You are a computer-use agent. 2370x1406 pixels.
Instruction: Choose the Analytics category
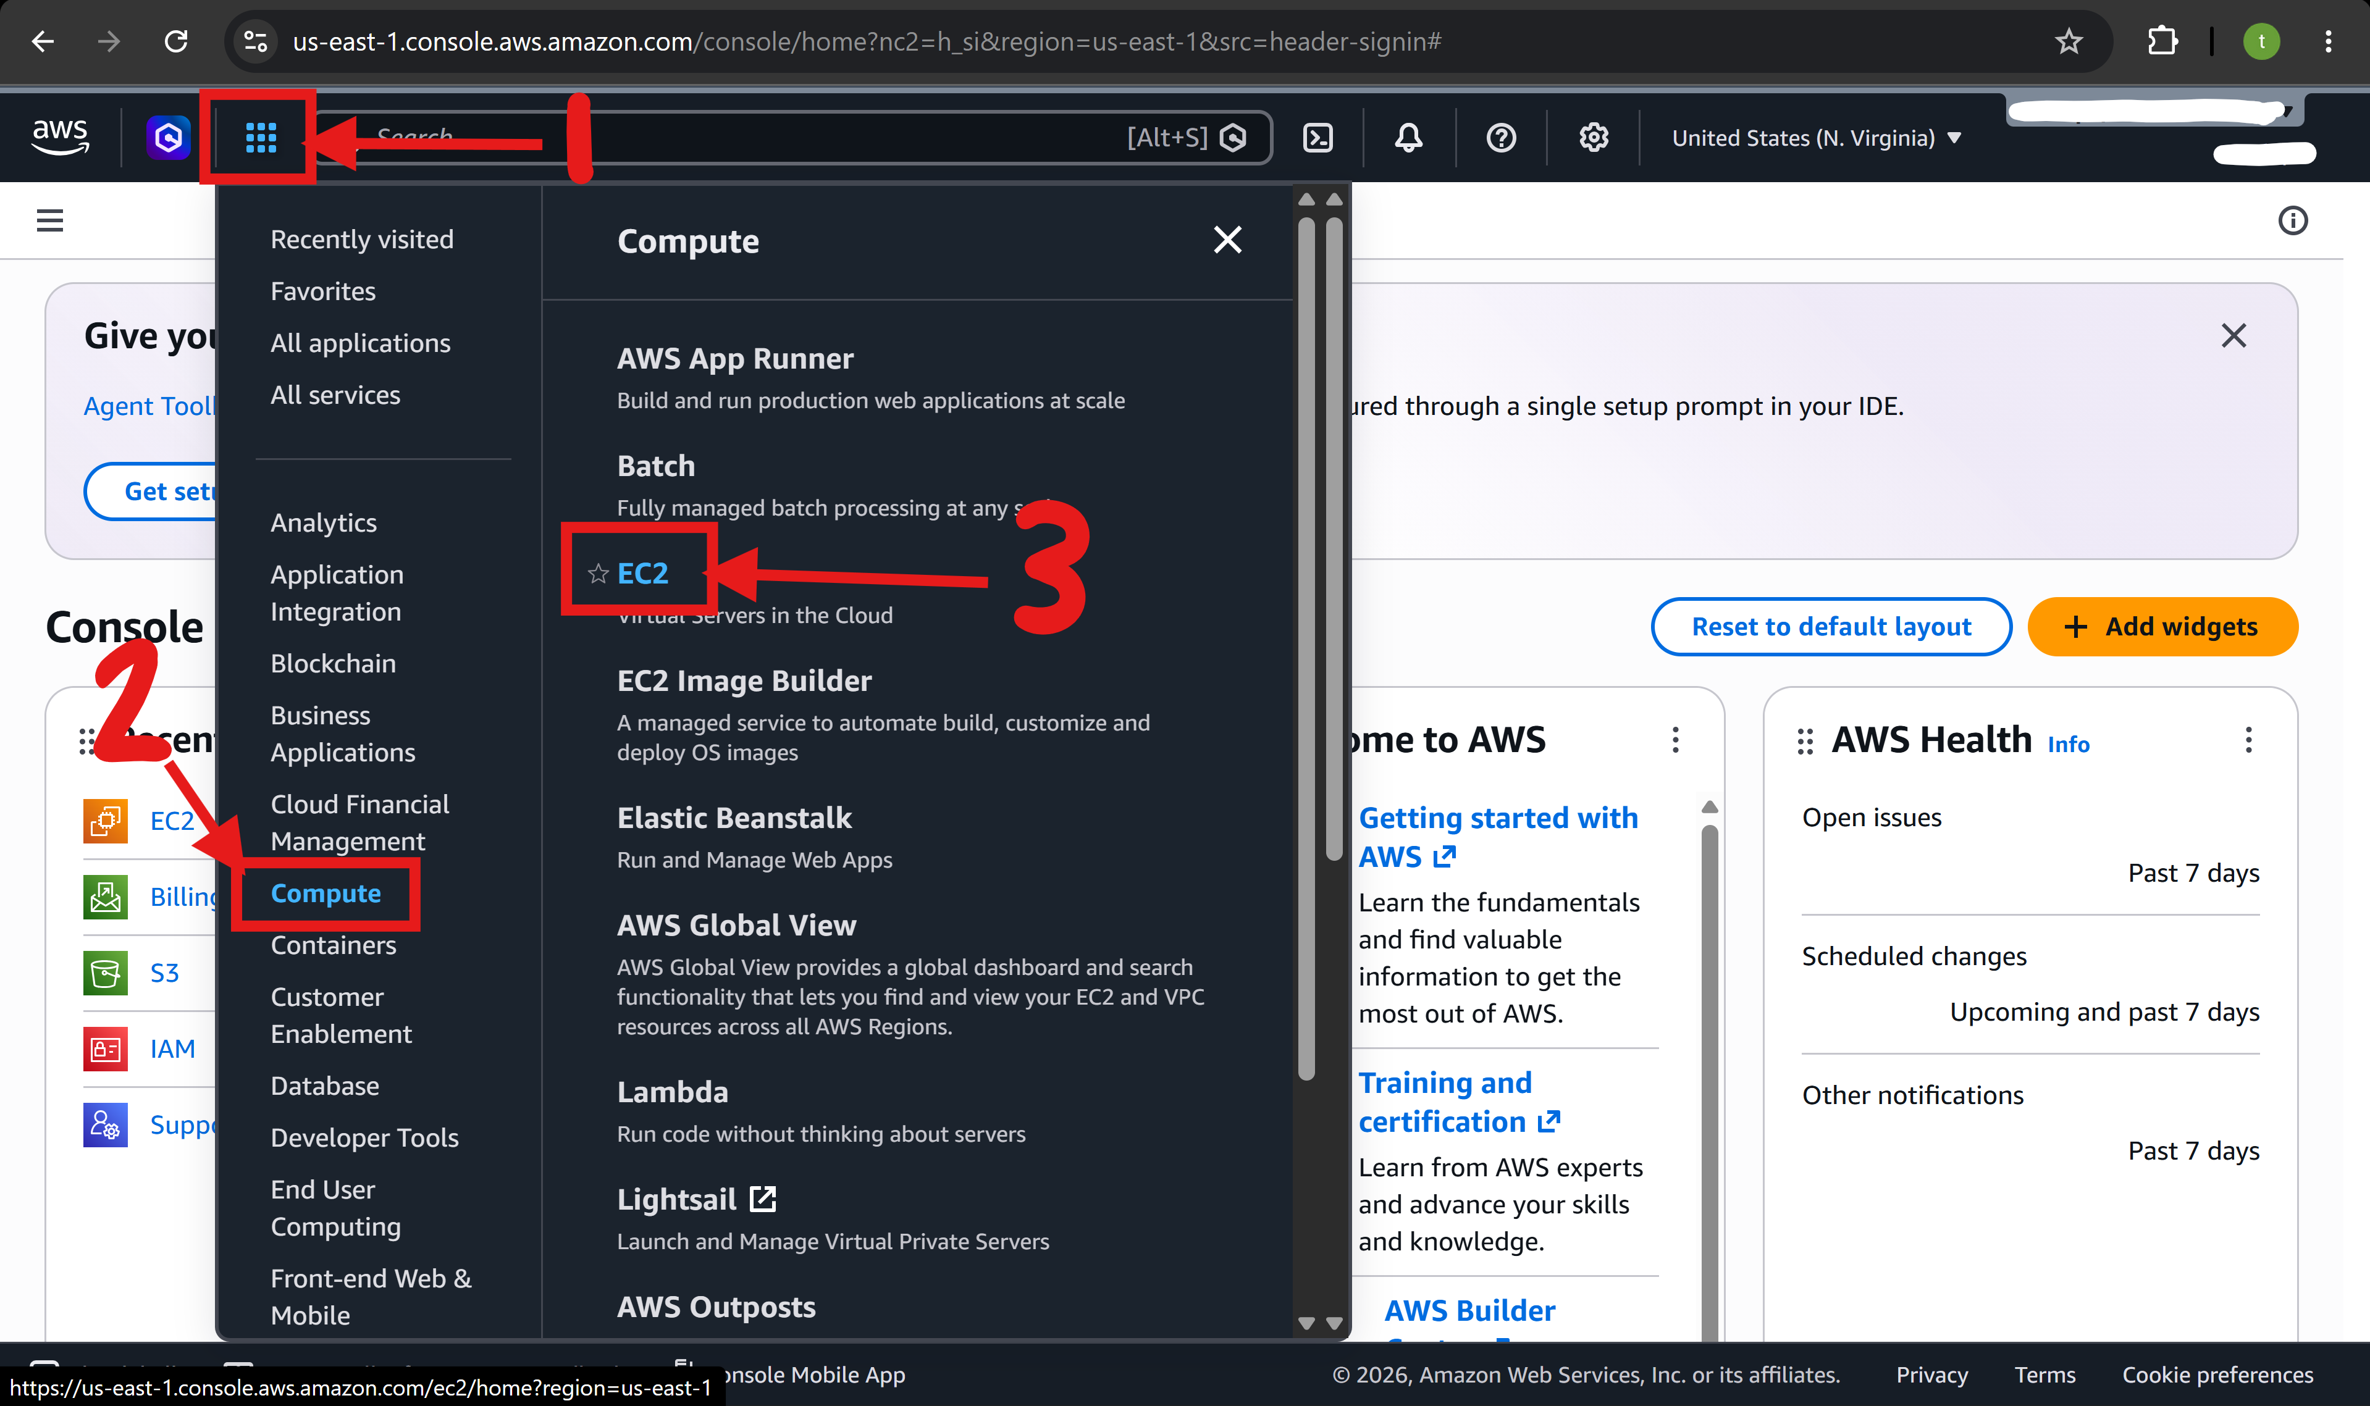coord(324,523)
